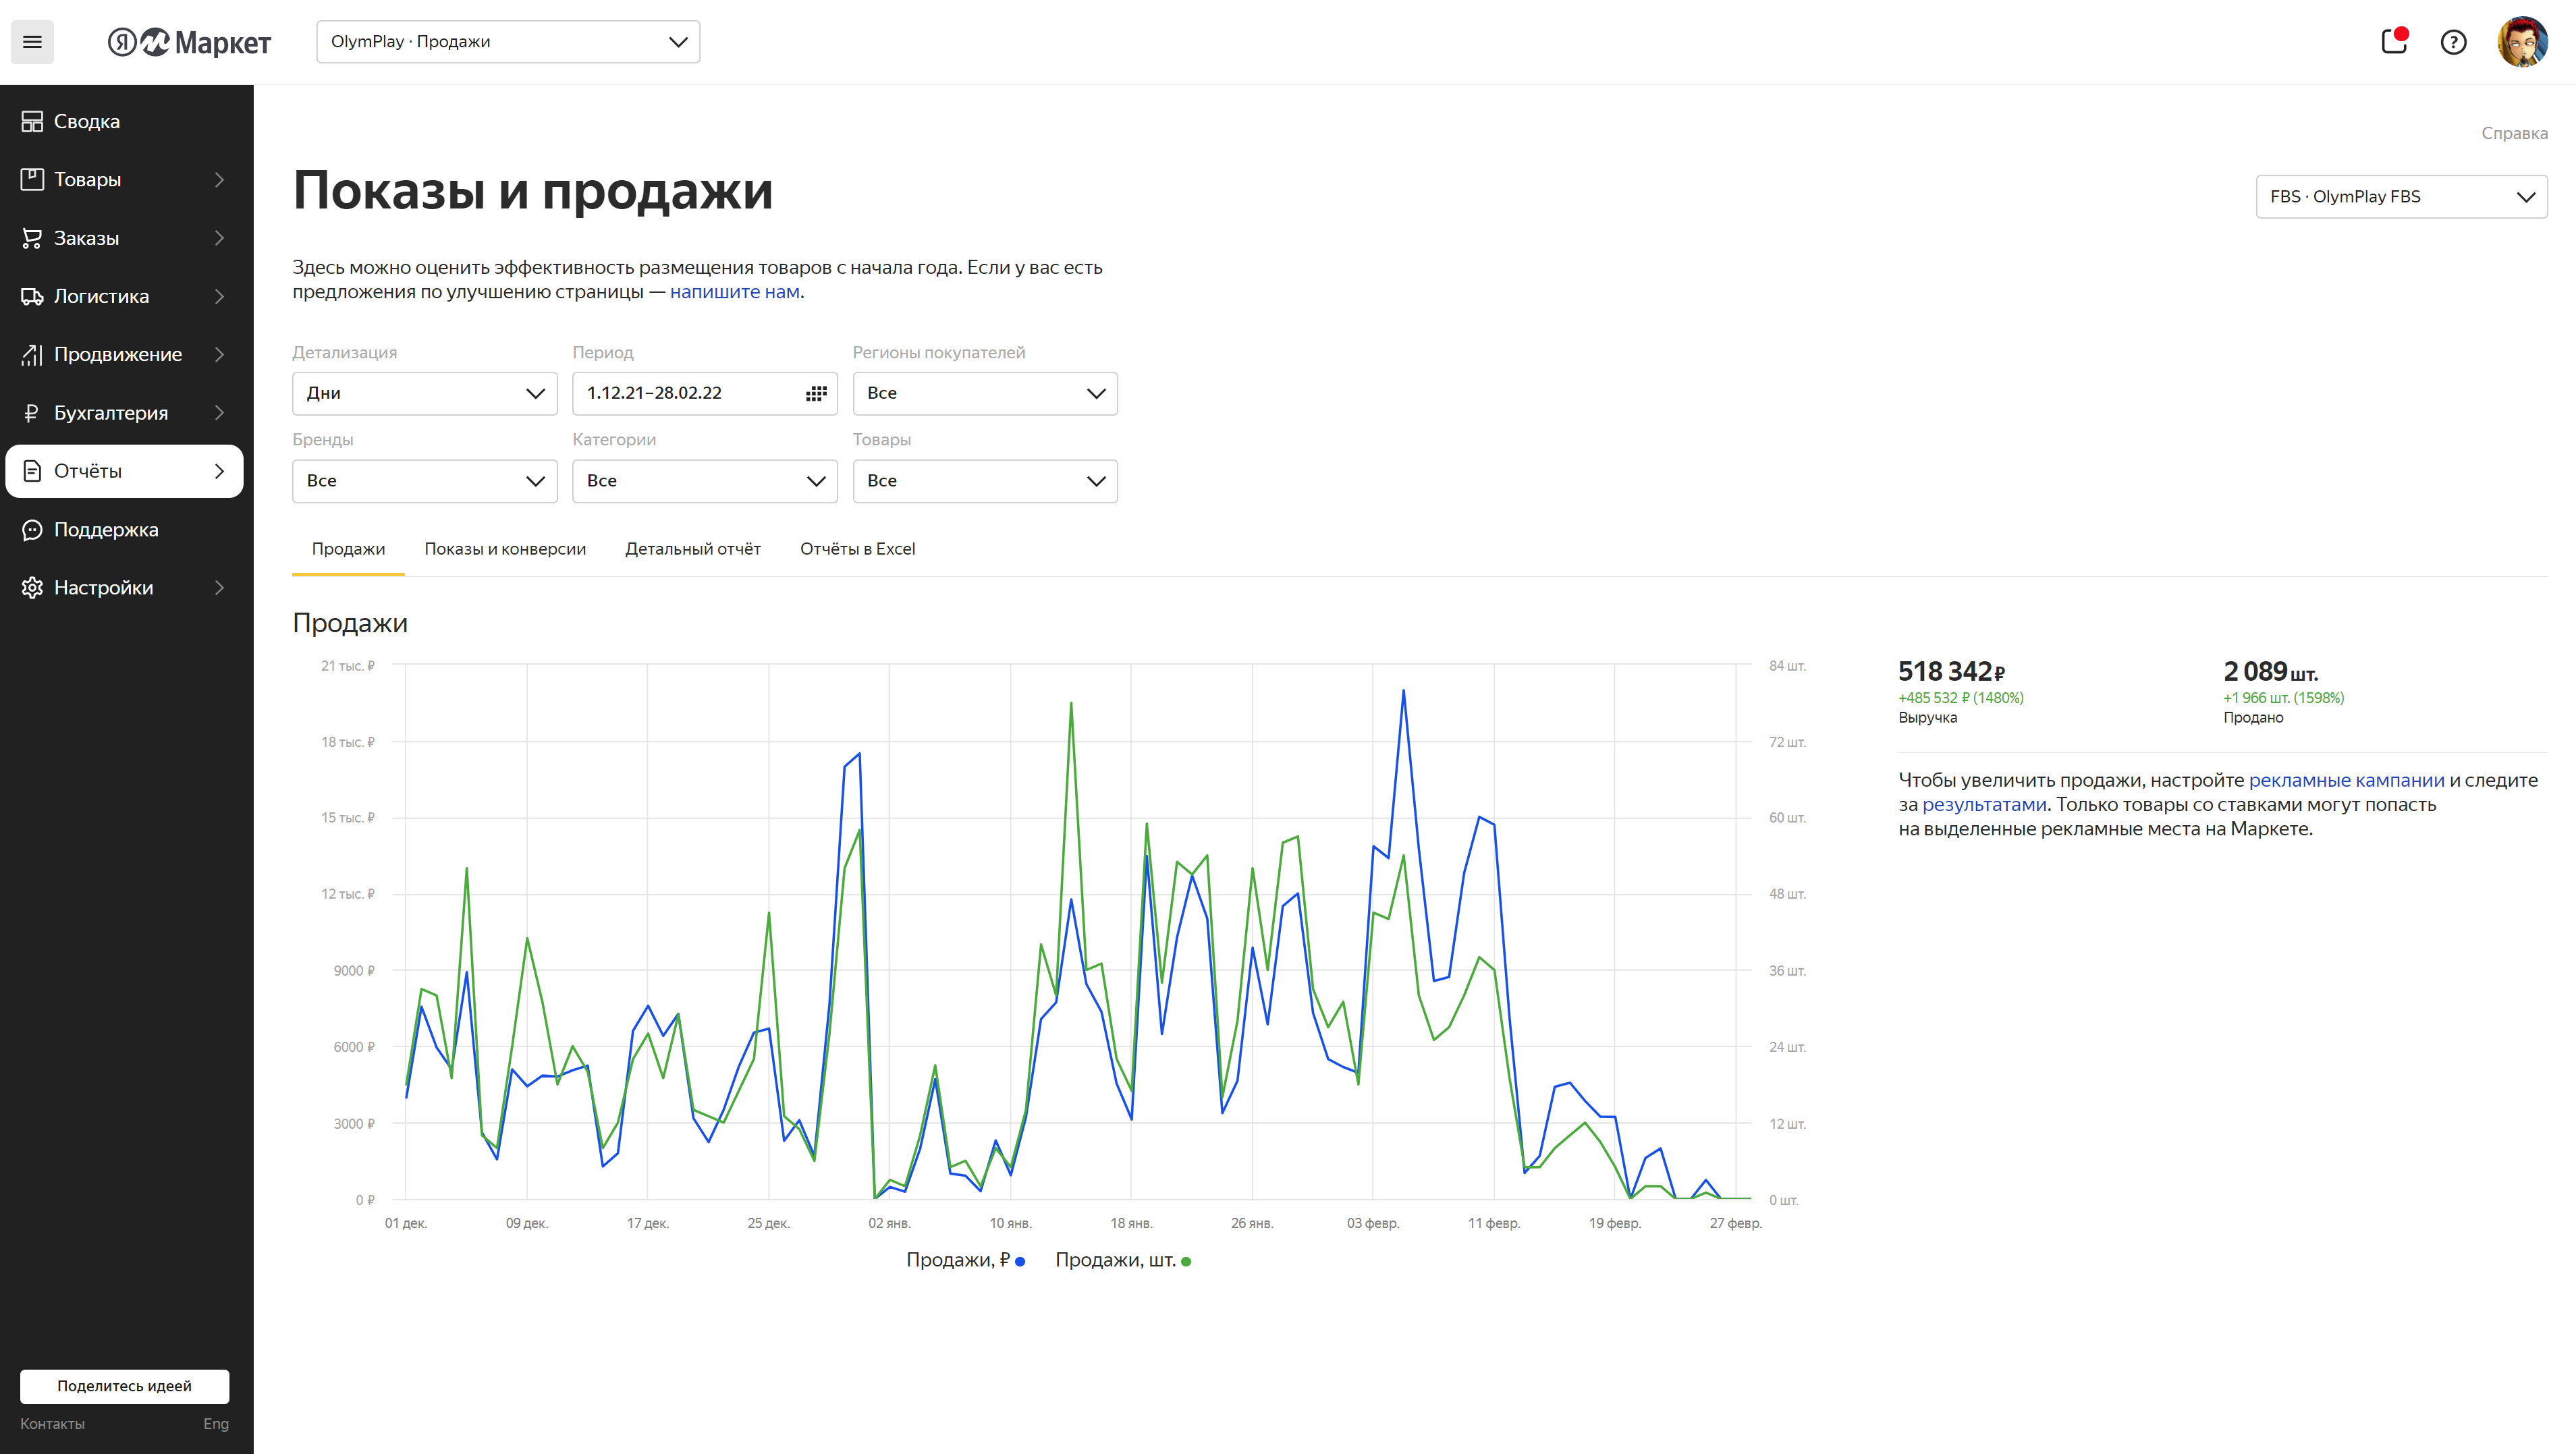Switch to the Показы и конверсии tab
2576x1454 pixels.
(505, 549)
